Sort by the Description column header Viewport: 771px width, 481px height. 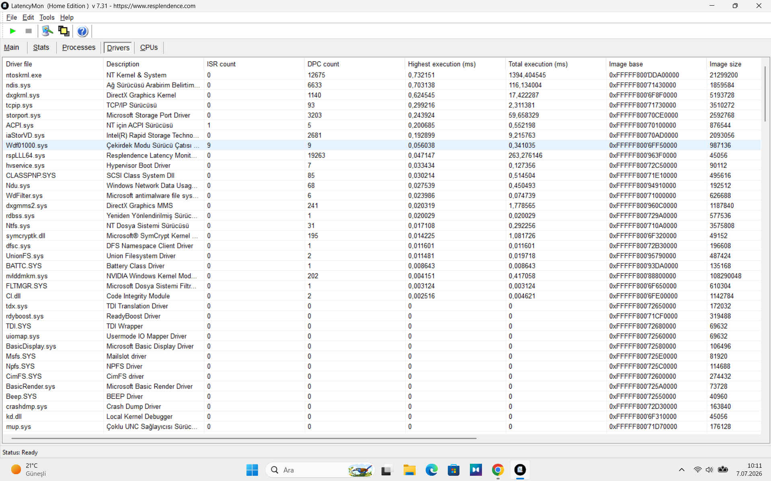tap(154, 64)
